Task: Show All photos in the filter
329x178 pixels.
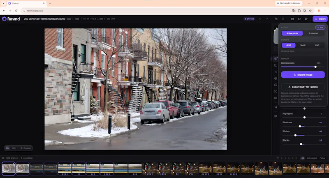Action: coord(302,158)
